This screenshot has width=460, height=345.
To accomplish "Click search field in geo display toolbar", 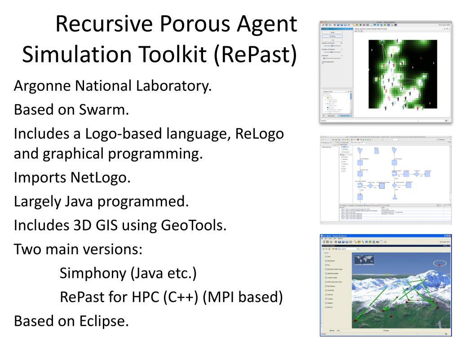I will (x=347, y=249).
